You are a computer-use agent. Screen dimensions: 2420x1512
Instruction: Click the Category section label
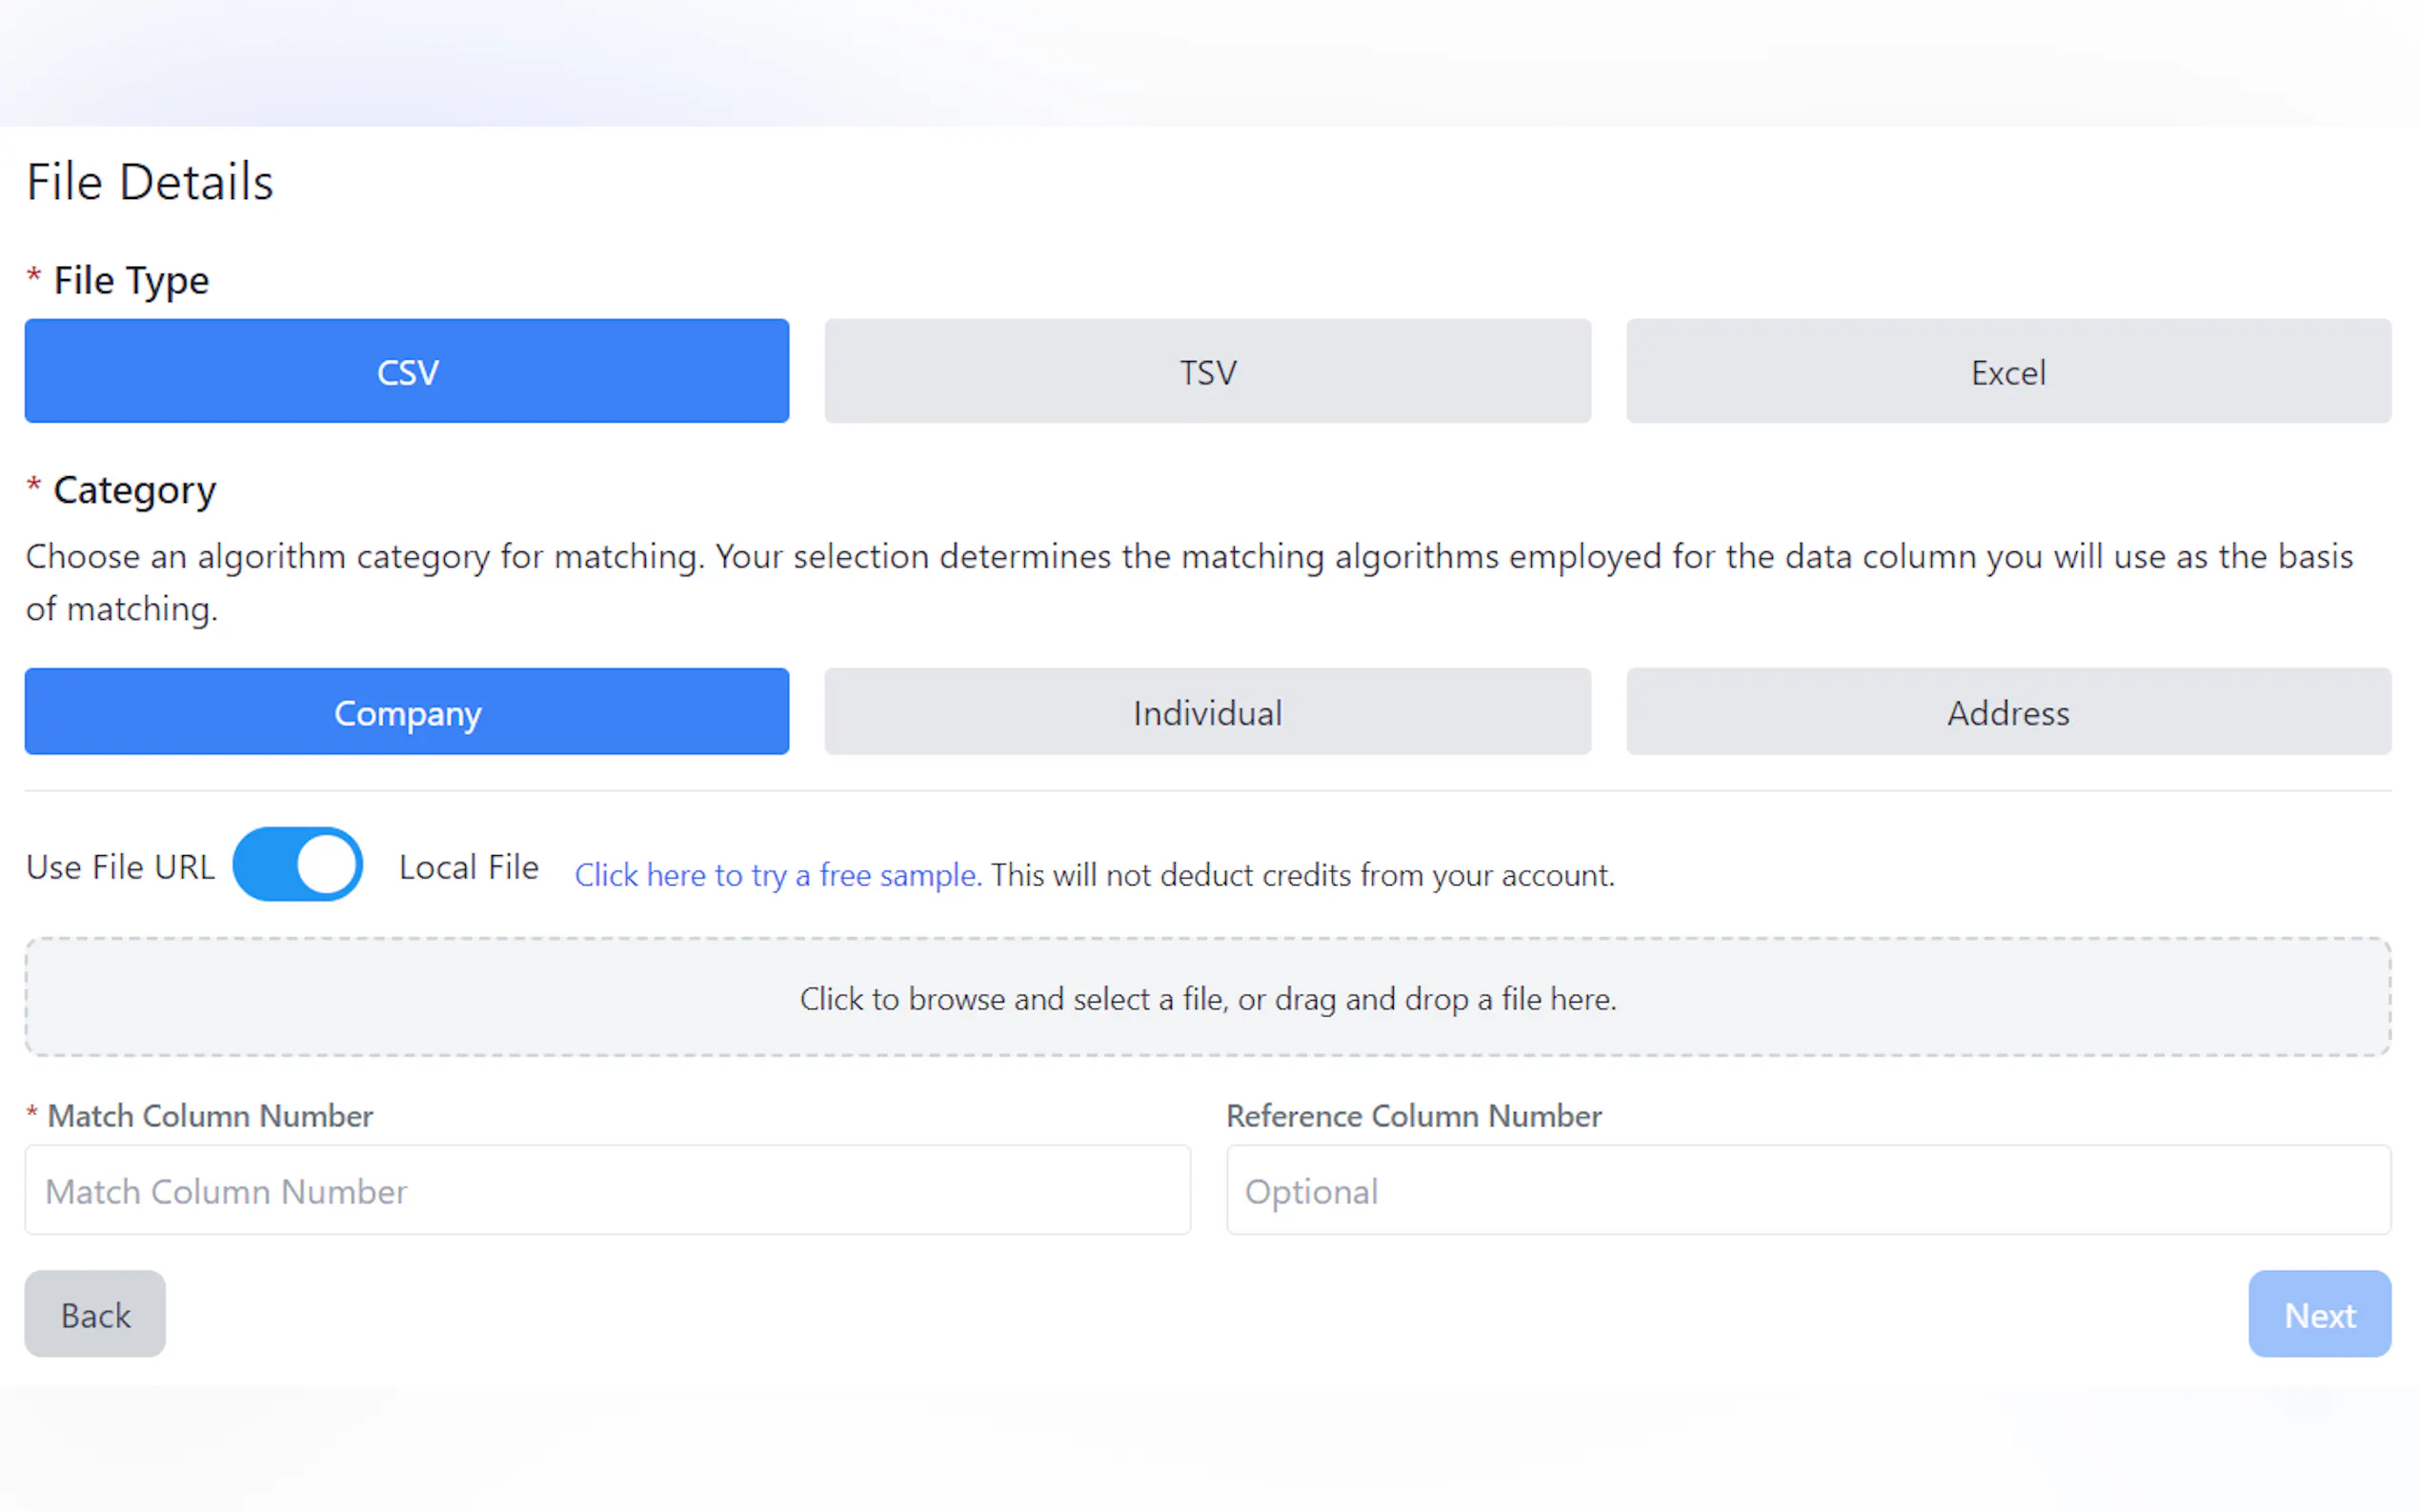coord(134,490)
